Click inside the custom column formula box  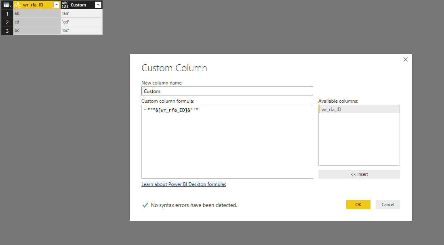pyautogui.click(x=227, y=142)
